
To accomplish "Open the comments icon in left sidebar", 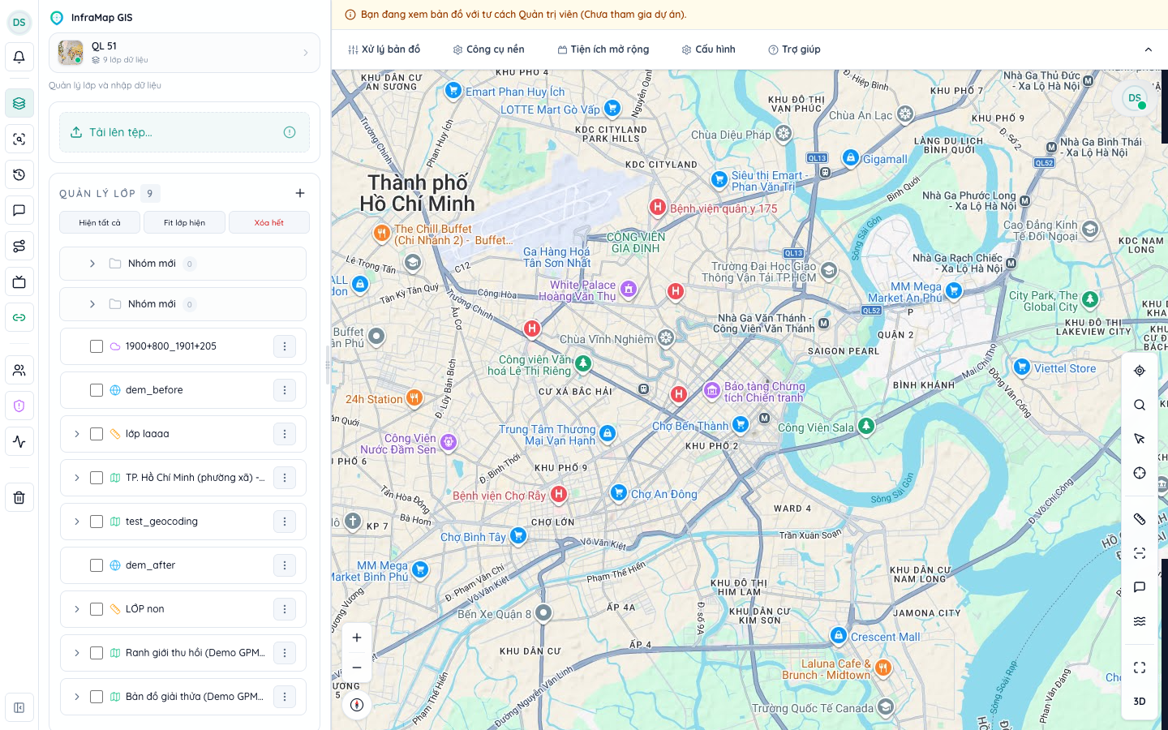I will 19,210.
